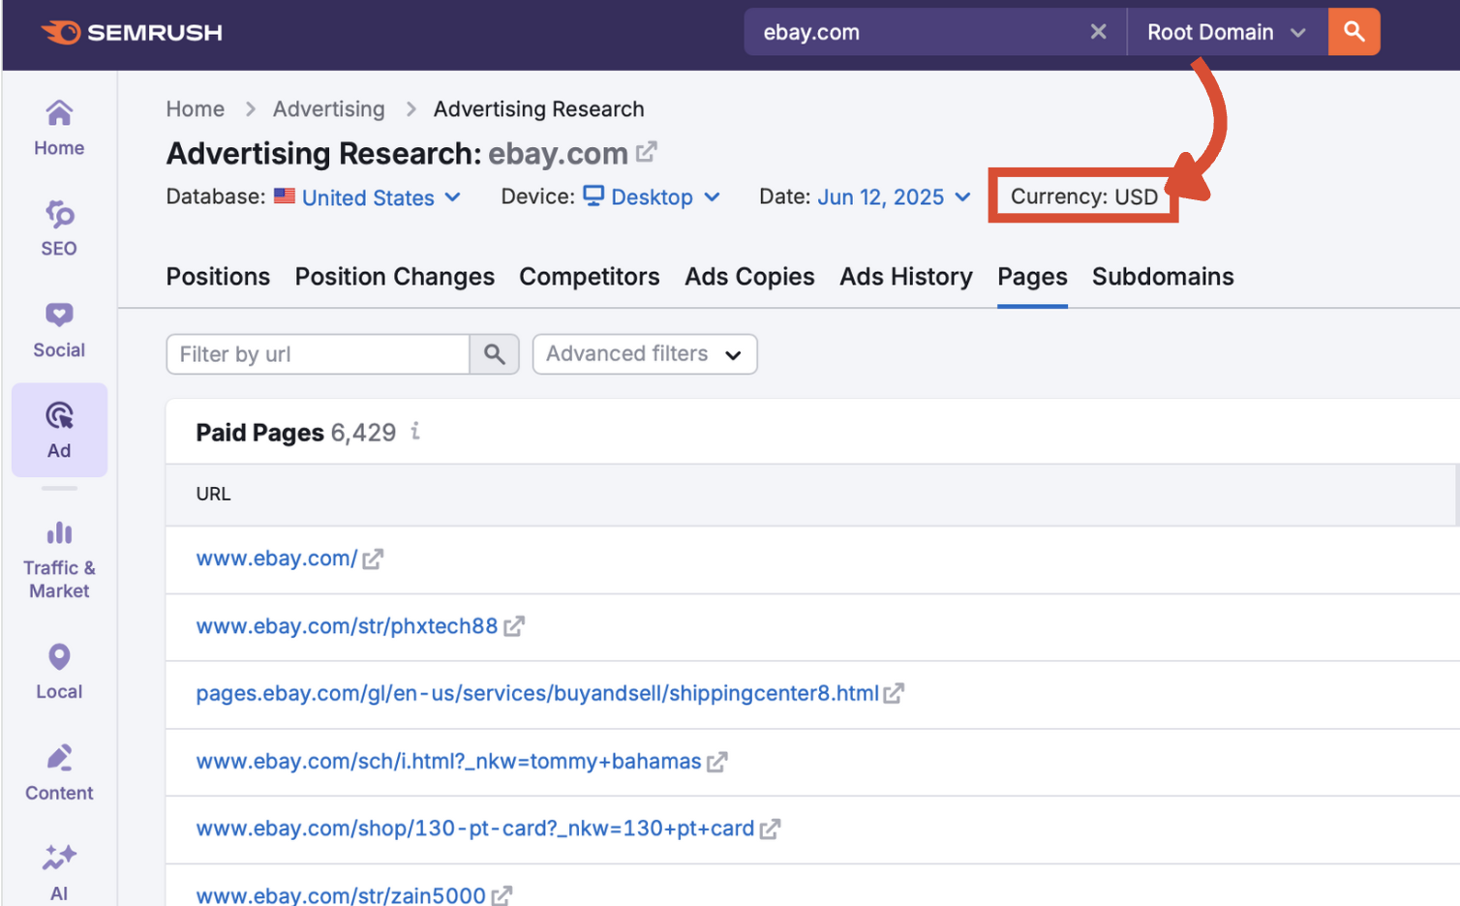Expand the Root Domain dropdown

pos(1226,32)
